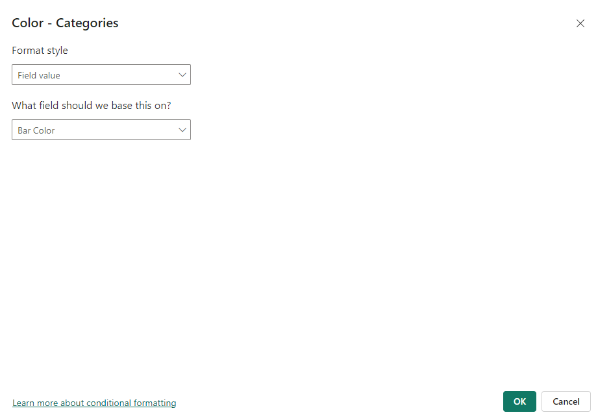598x417 pixels.
Task: Click the X icon at dialog corner
Action: tap(580, 23)
